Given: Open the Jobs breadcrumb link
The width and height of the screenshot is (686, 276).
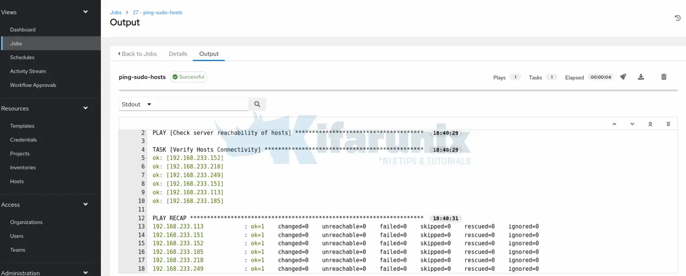Looking at the screenshot, I should [116, 12].
